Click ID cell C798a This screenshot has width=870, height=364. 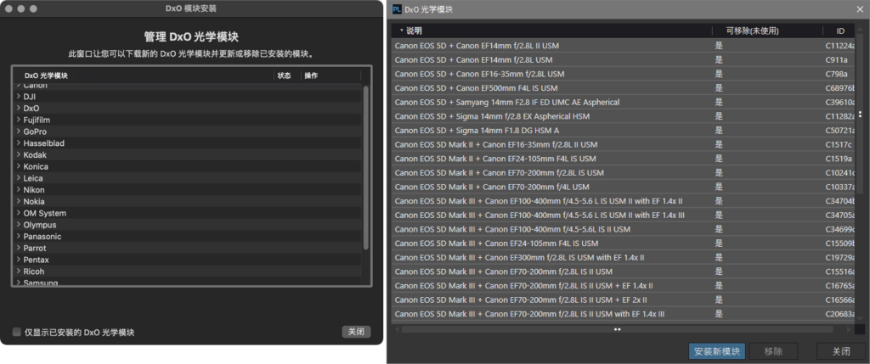click(x=836, y=74)
